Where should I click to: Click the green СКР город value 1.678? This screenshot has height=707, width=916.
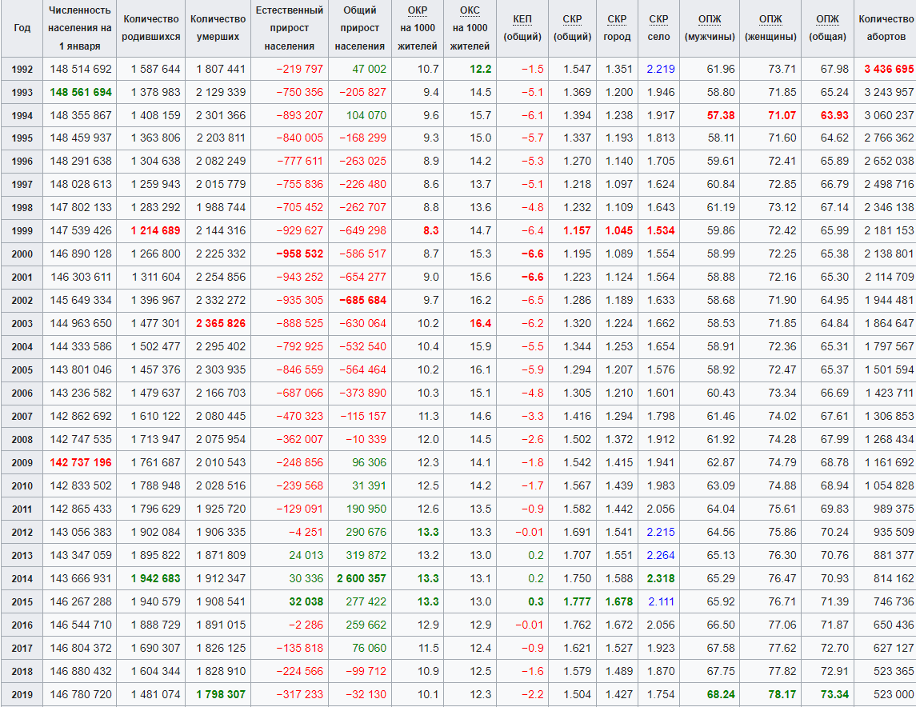point(619,602)
